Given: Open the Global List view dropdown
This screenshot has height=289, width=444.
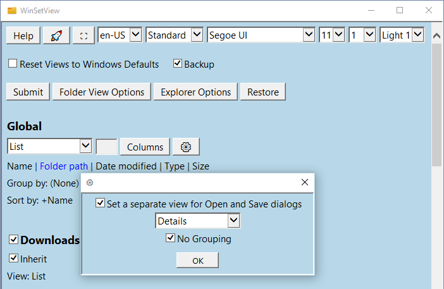Looking at the screenshot, I should pyautogui.click(x=49, y=146).
